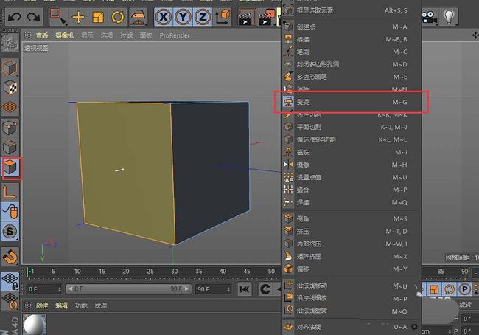Choose 倒角 from the mesh menu

[x=351, y=218]
